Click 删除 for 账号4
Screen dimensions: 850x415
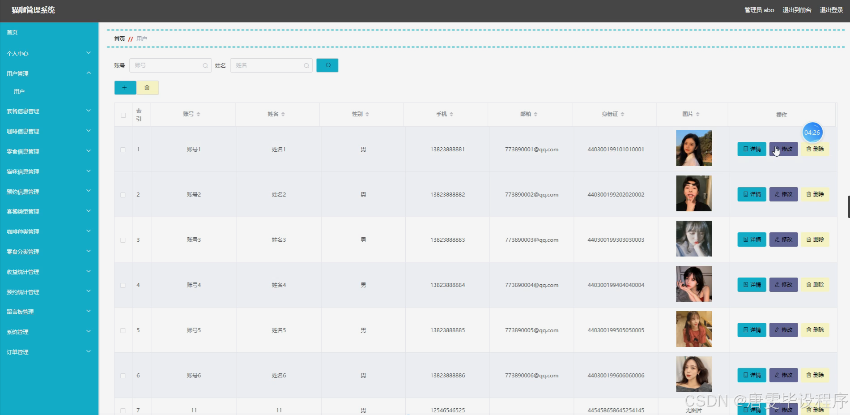pos(815,285)
